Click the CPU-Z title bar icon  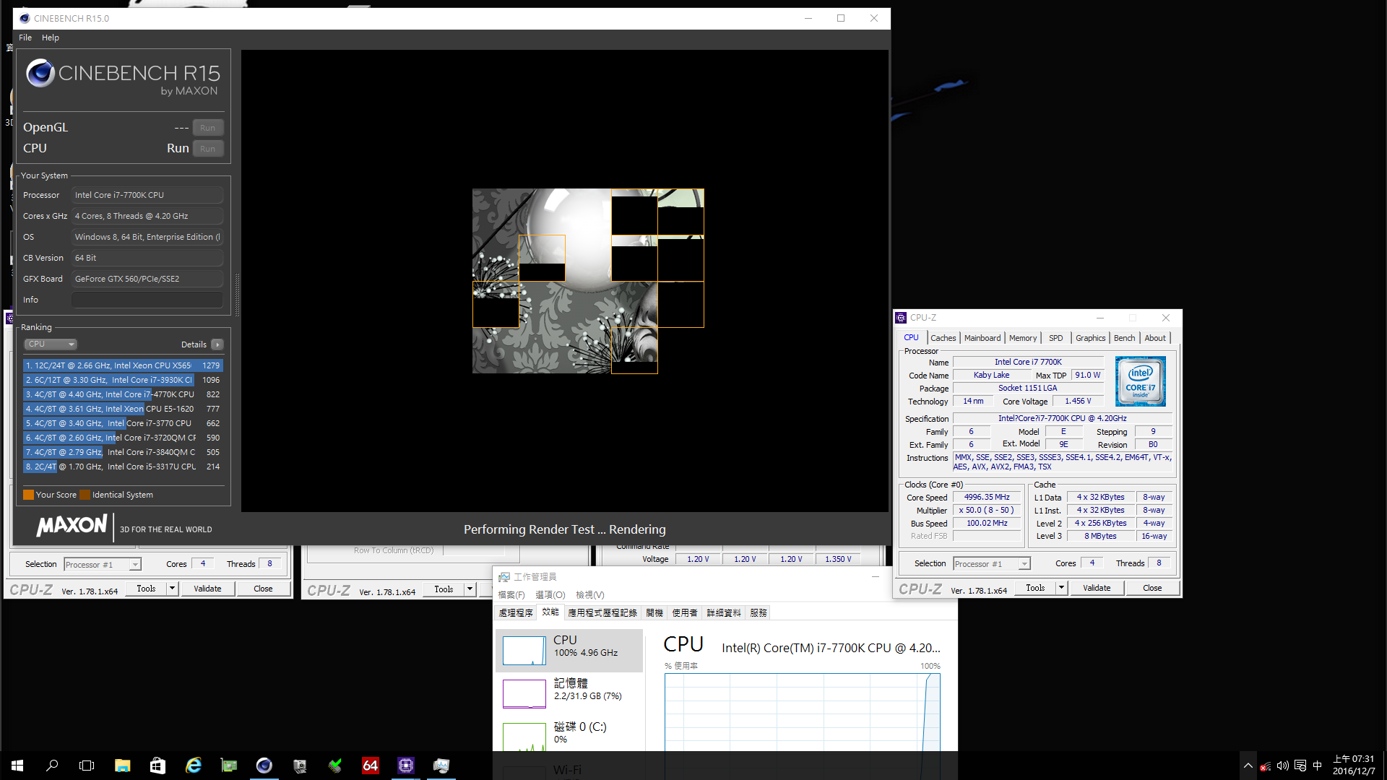click(901, 318)
